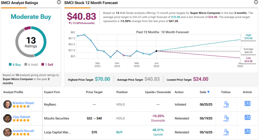The image size is (260, 140).
Task: Click the Jun 2025 data point on chart
Action: pyautogui.click(x=156, y=51)
